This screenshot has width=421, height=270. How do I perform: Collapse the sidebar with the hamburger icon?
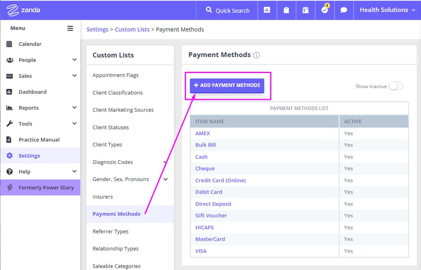70,28
